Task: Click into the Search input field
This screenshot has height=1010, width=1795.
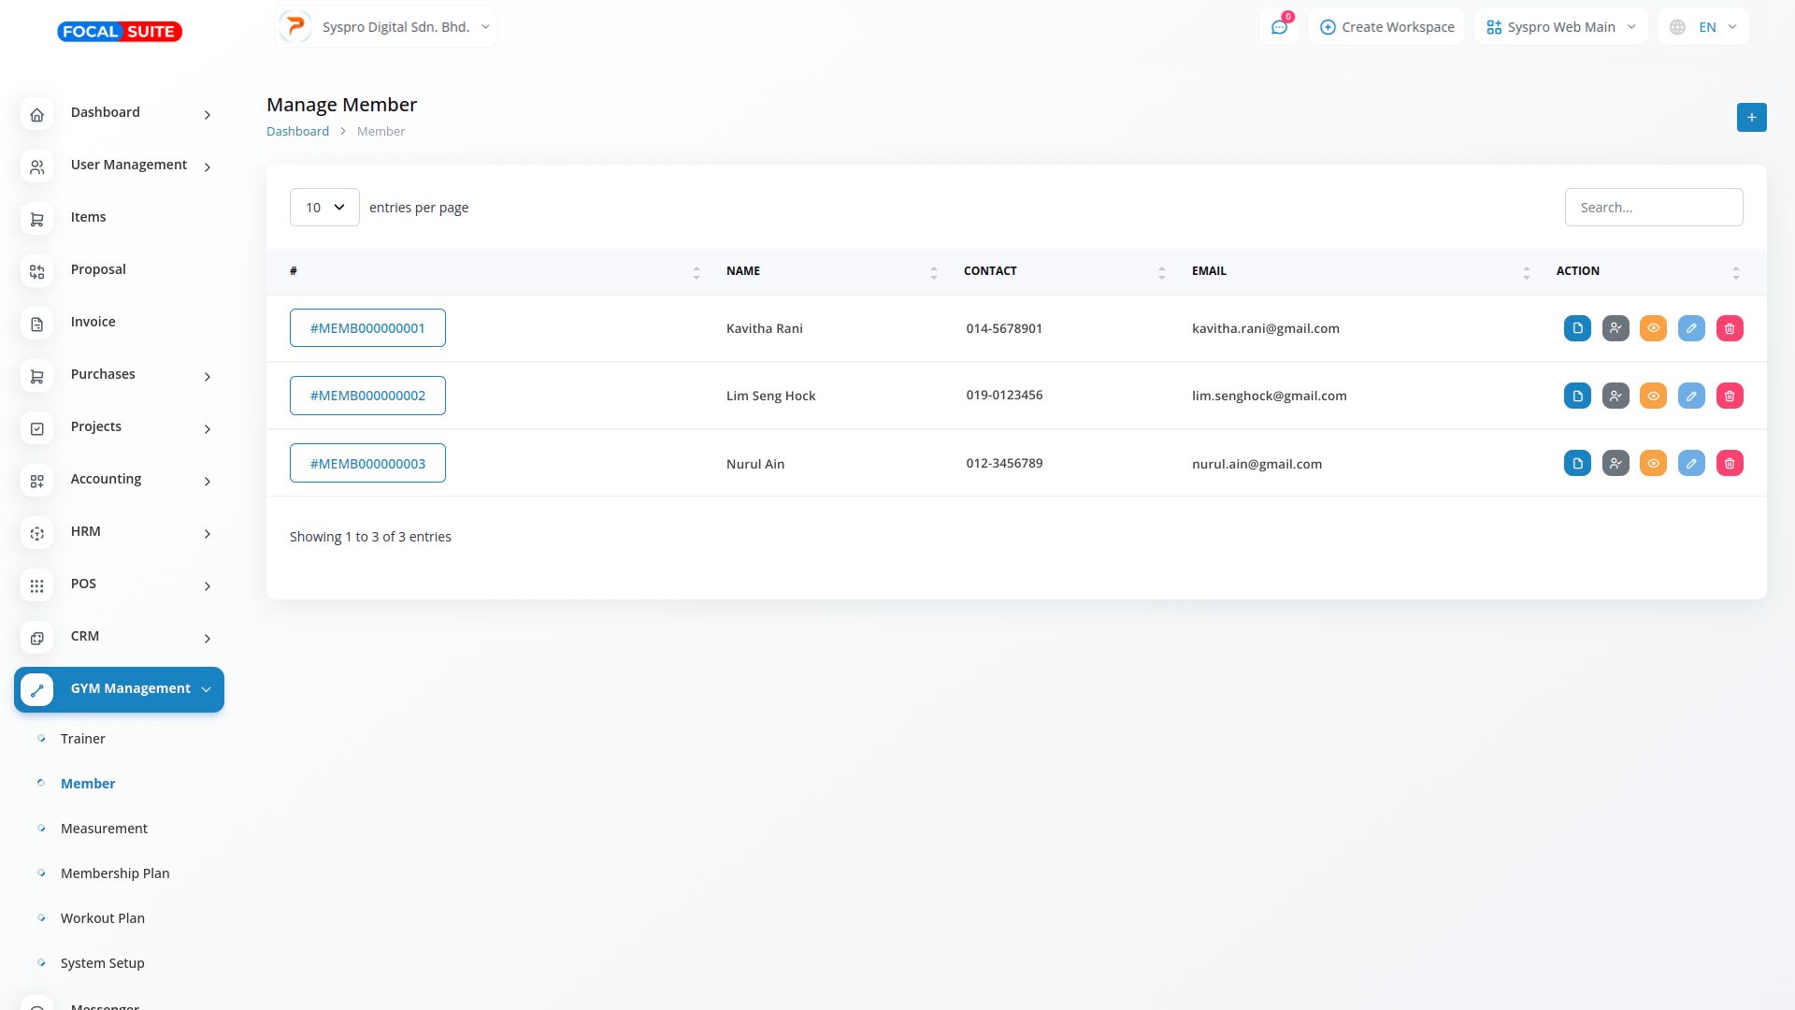Action: click(x=1653, y=207)
